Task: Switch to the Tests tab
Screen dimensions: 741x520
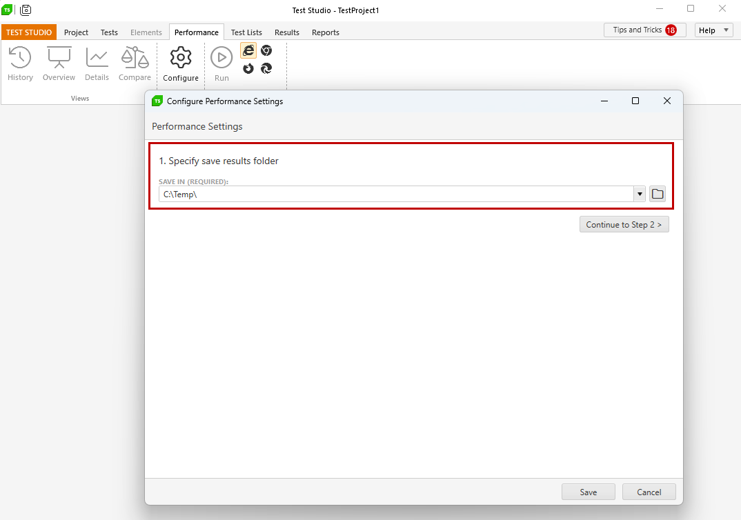Action: (109, 32)
